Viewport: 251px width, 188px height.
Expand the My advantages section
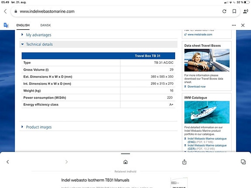(38, 35)
